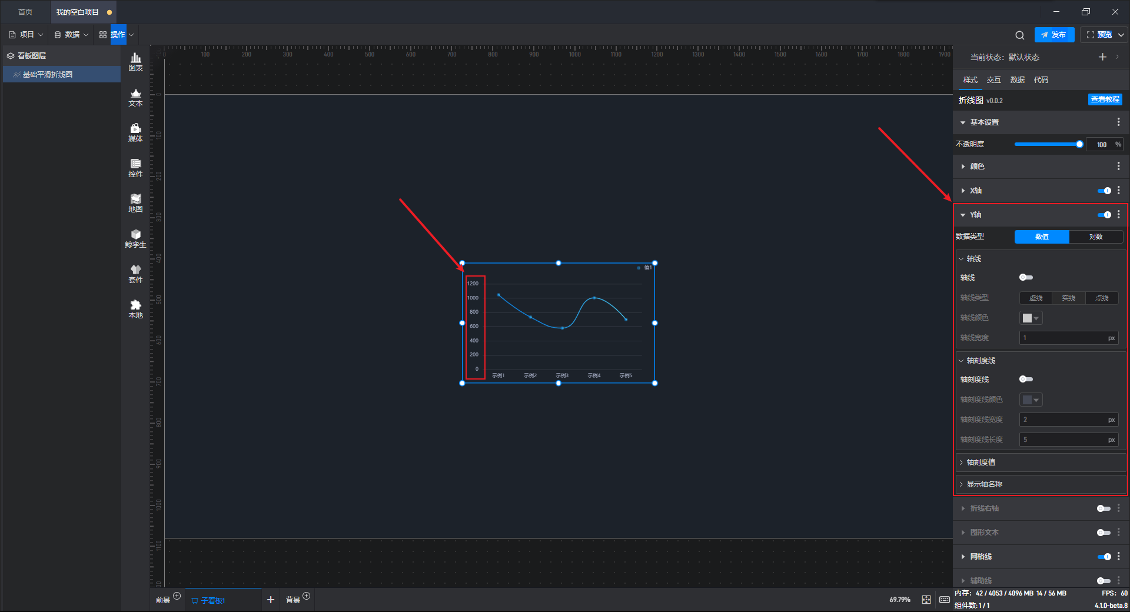Select 数值 data type button
The image size is (1130, 612).
1042,237
